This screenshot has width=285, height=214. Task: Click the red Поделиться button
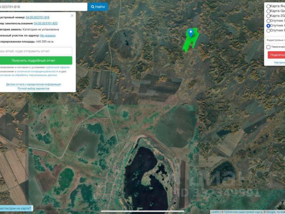[x=277, y=55]
